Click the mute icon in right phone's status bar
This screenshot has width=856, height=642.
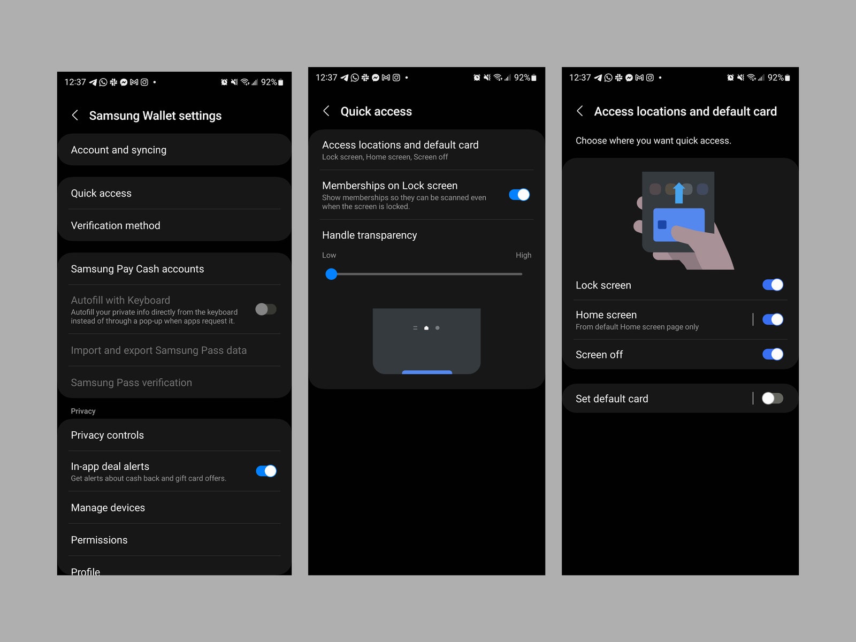coord(740,78)
